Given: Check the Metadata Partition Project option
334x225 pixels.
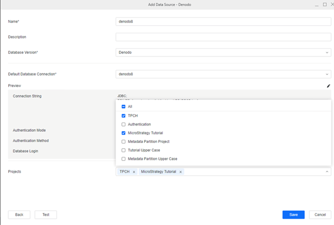Looking at the screenshot, I should pyautogui.click(x=123, y=141).
